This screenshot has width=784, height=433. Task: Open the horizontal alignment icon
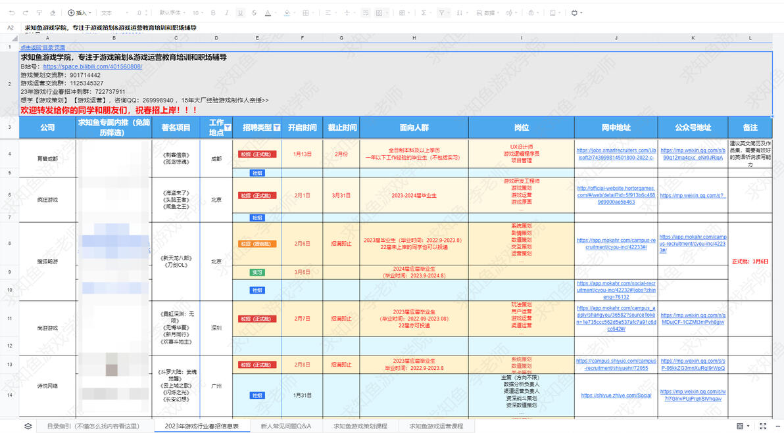328,13
